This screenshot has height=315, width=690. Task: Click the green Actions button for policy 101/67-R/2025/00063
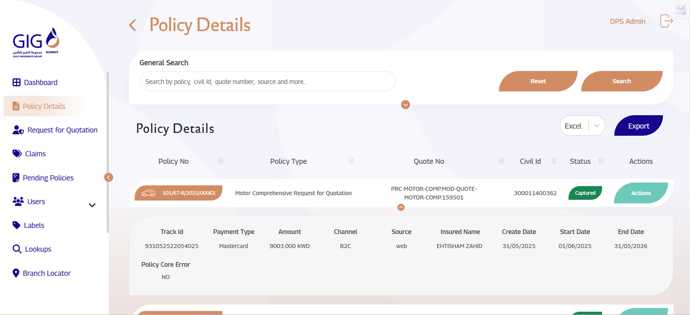[x=641, y=193]
